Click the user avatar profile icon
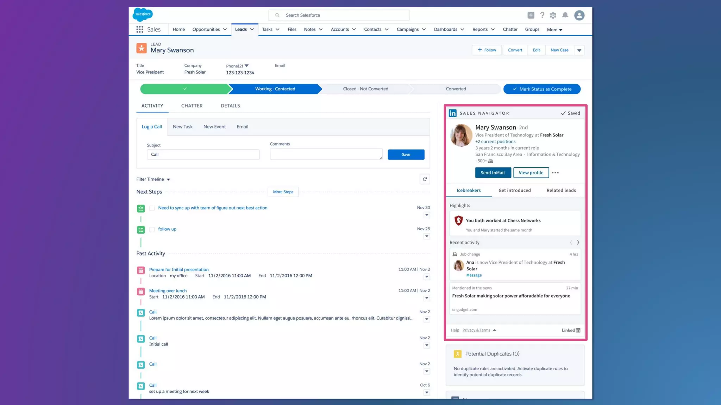 pos(579,15)
